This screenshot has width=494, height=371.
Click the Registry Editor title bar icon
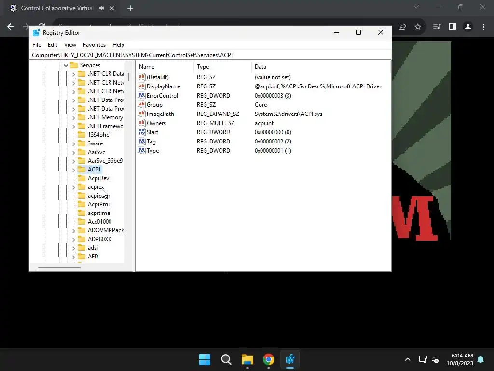tap(36, 32)
